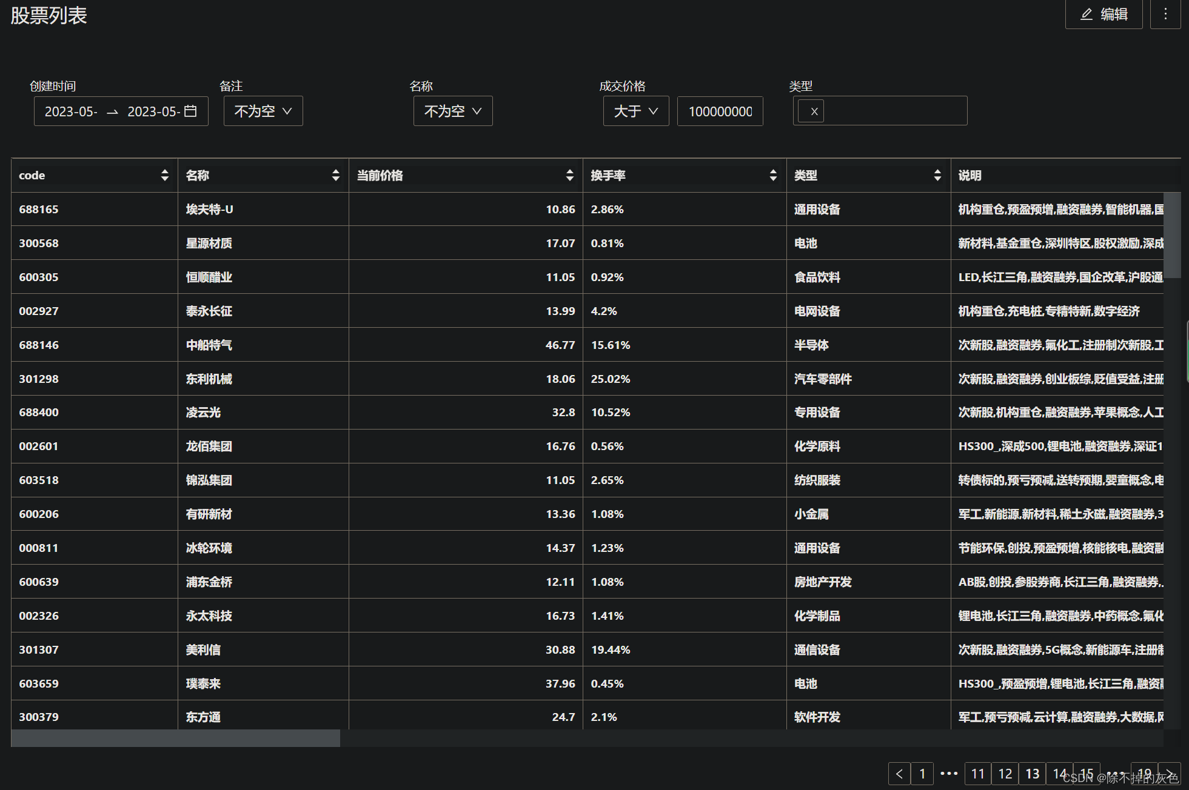Remove the x tag in 类型 filter

(x=814, y=111)
